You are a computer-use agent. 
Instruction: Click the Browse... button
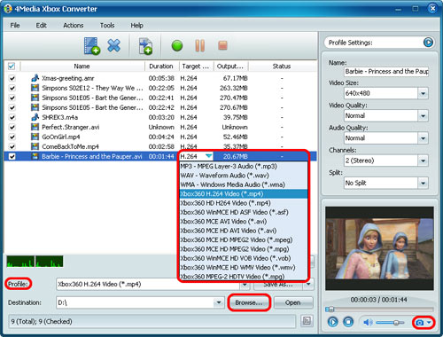pyautogui.click(x=249, y=302)
